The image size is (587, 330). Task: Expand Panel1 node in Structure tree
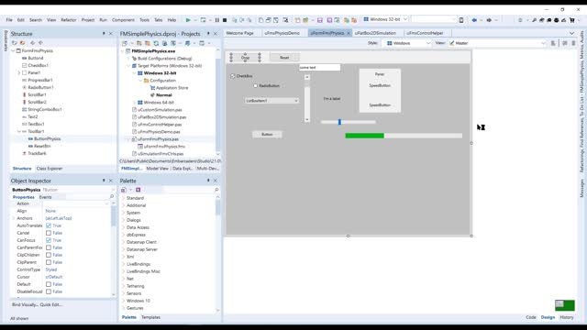[x=19, y=72]
